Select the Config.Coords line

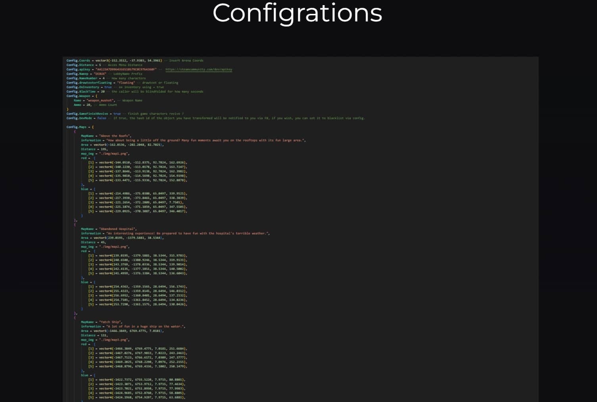point(115,60)
